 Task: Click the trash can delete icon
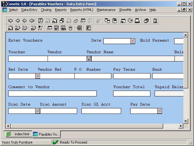click(x=70, y=28)
